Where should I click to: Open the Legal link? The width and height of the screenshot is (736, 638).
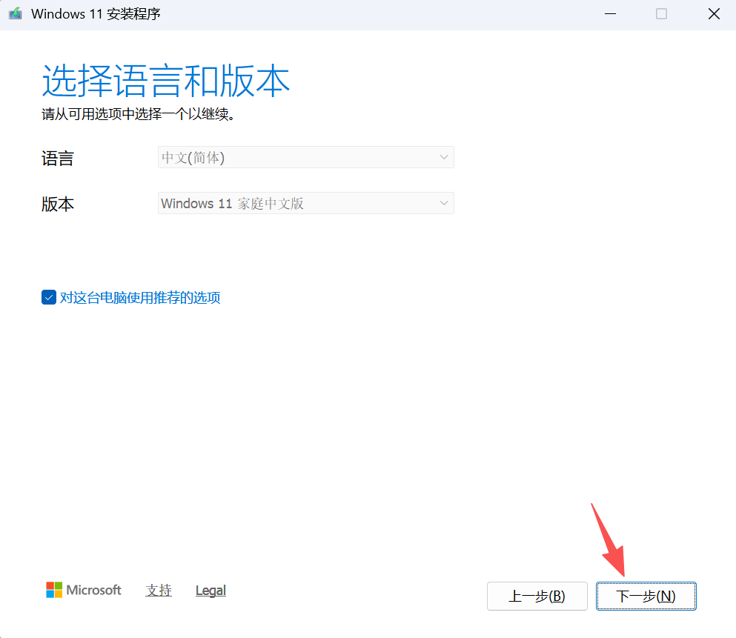pos(210,590)
